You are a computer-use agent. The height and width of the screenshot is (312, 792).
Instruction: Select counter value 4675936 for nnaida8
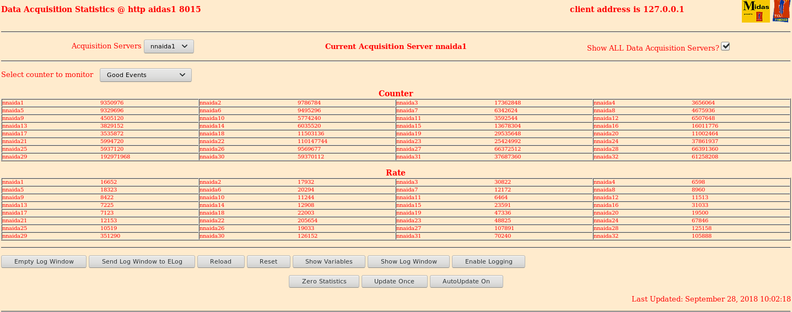point(703,111)
